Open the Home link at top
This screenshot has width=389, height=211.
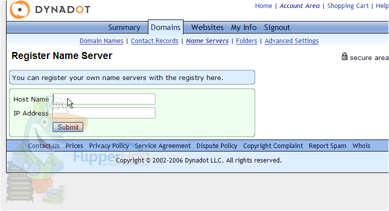[264, 6]
